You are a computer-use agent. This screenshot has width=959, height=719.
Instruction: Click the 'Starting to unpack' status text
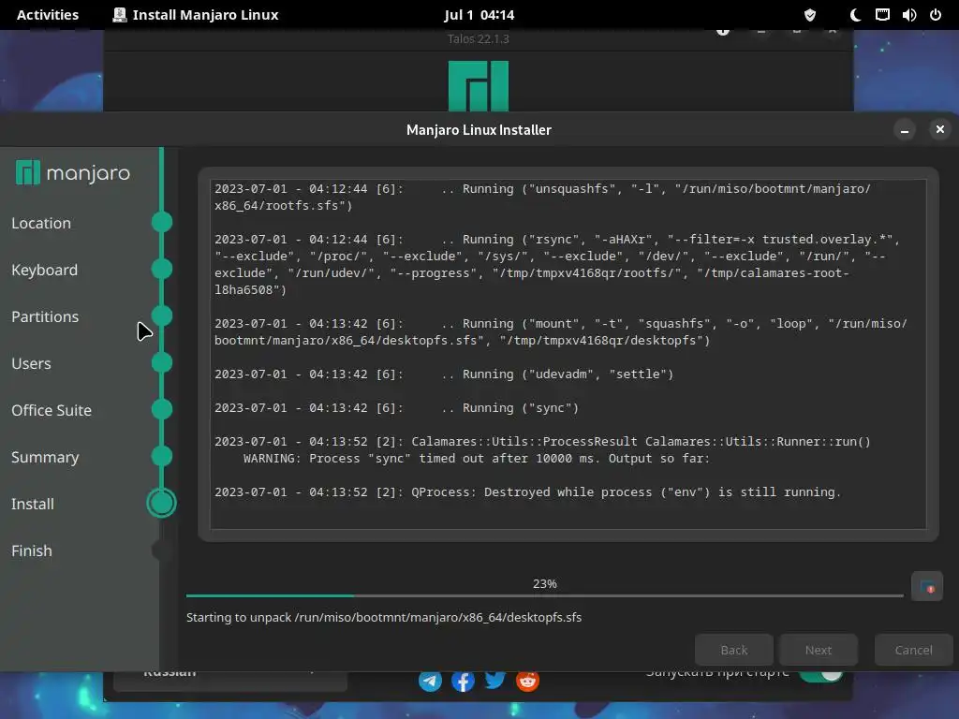coord(384,618)
